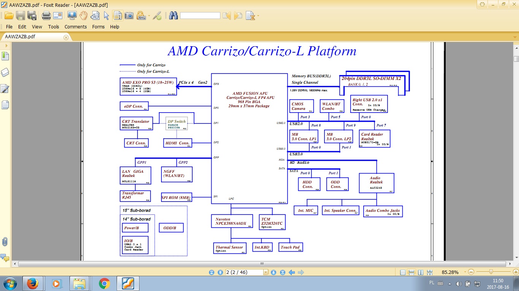This screenshot has width=519, height=291.
Task: Open the Pages thumbnails panel icon
Action: click(5, 105)
